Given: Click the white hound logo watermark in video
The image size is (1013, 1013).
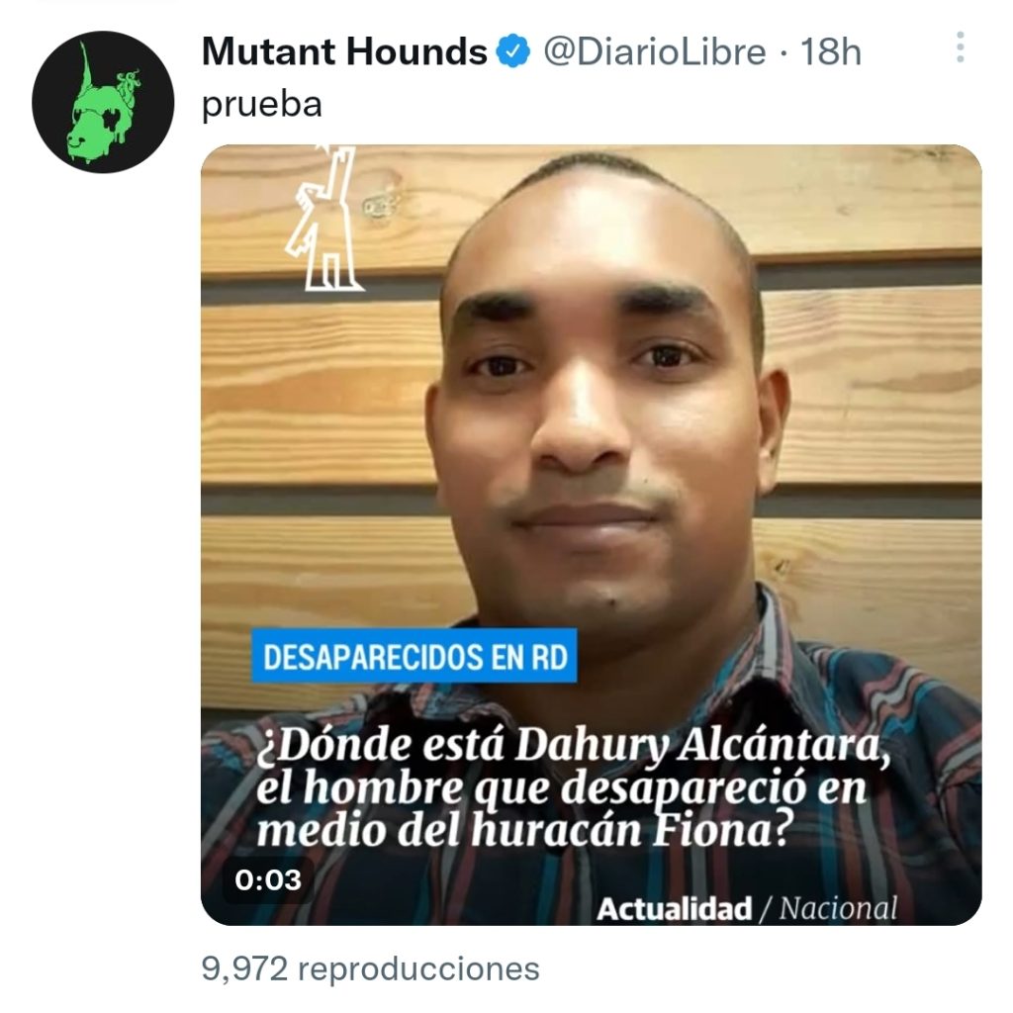Looking at the screenshot, I should (324, 219).
